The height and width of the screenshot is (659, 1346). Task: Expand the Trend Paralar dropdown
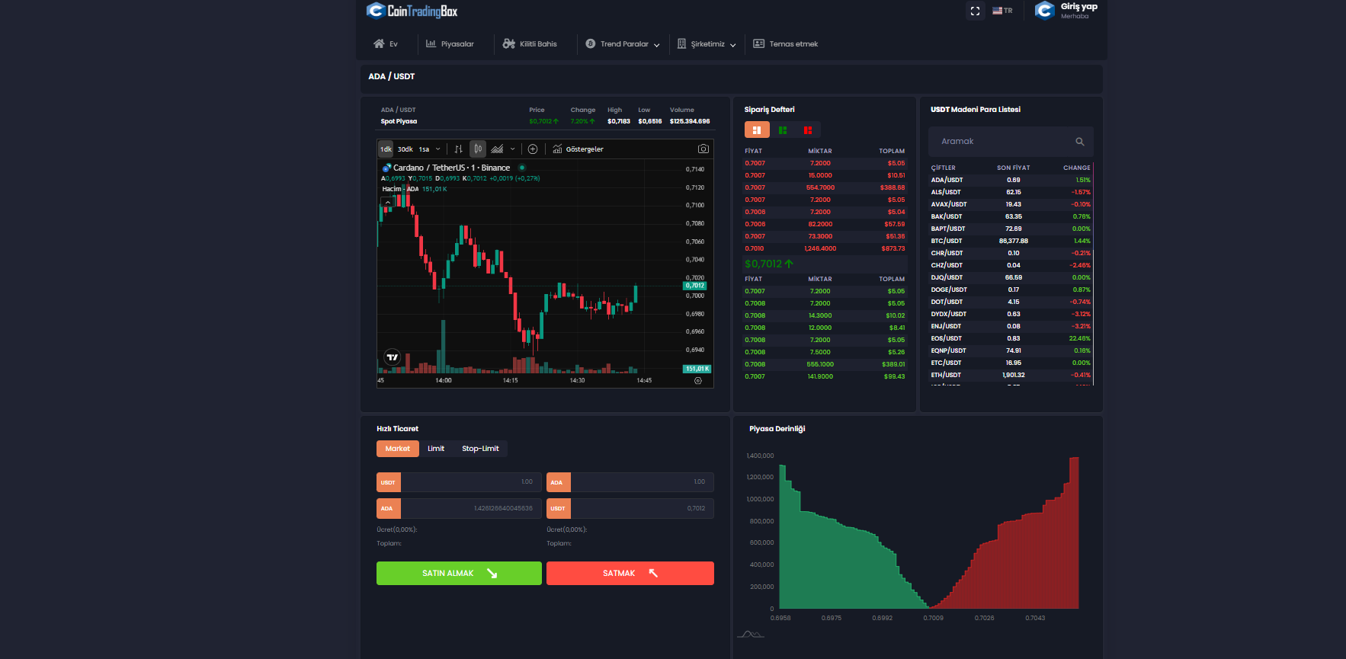[x=623, y=44]
